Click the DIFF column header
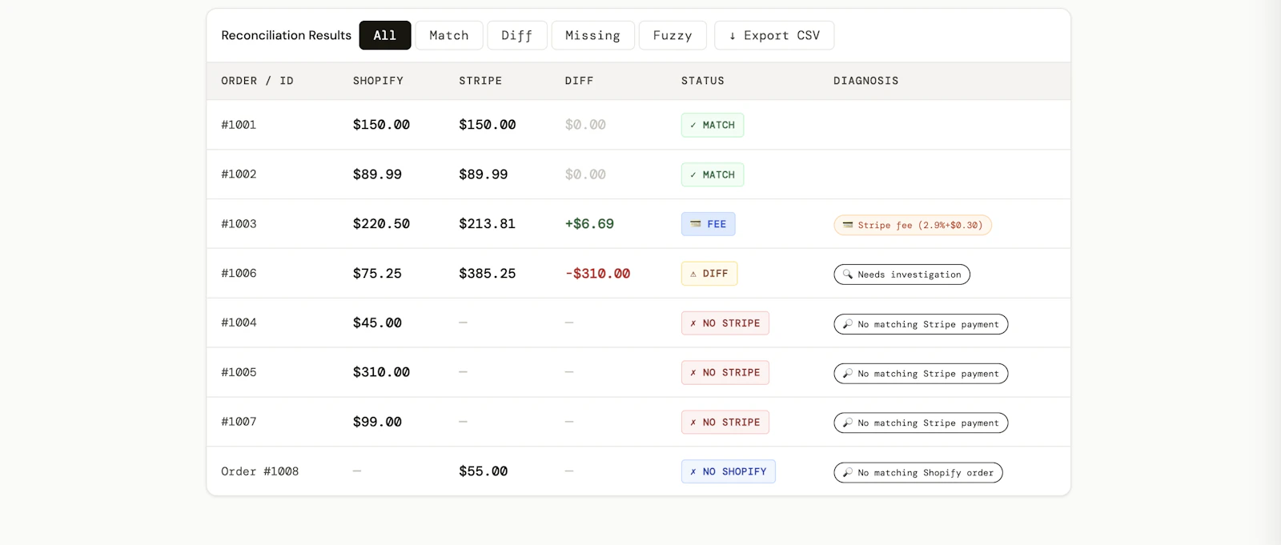1281x545 pixels. pyautogui.click(x=580, y=81)
